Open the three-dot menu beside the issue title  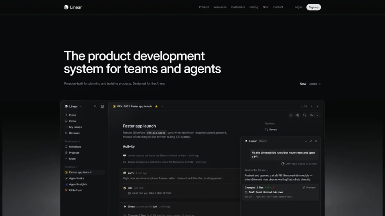coord(162,106)
